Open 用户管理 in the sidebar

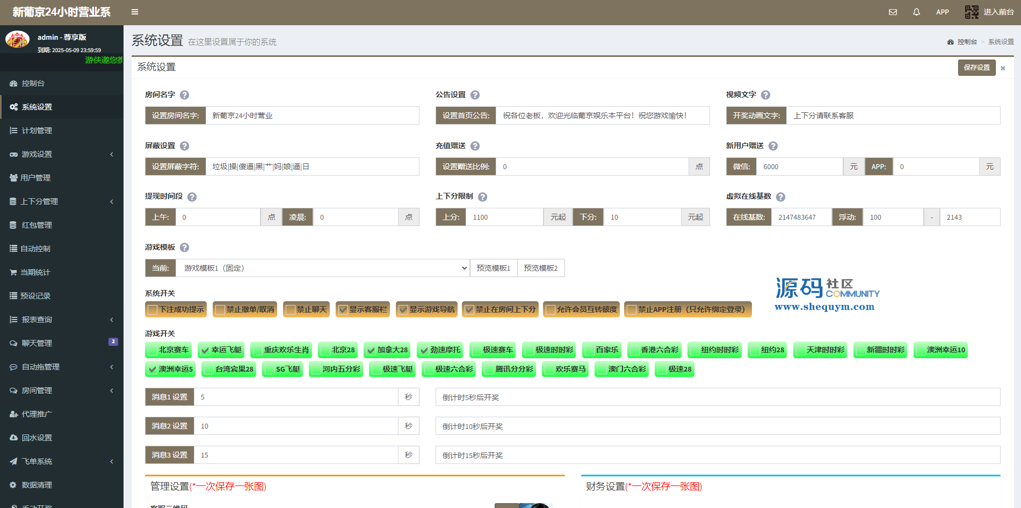[62, 178]
